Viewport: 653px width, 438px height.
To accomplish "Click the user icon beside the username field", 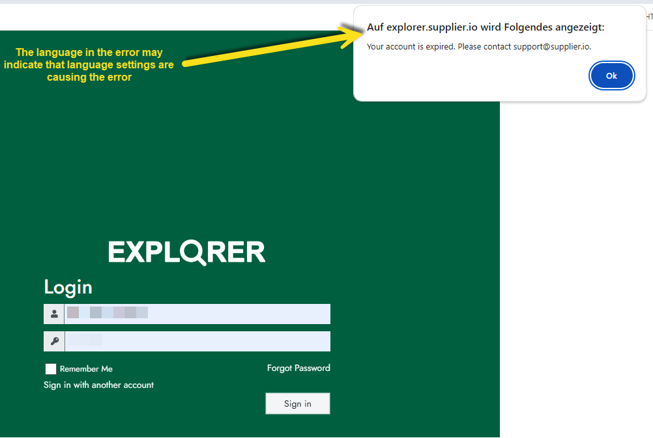I will point(54,314).
